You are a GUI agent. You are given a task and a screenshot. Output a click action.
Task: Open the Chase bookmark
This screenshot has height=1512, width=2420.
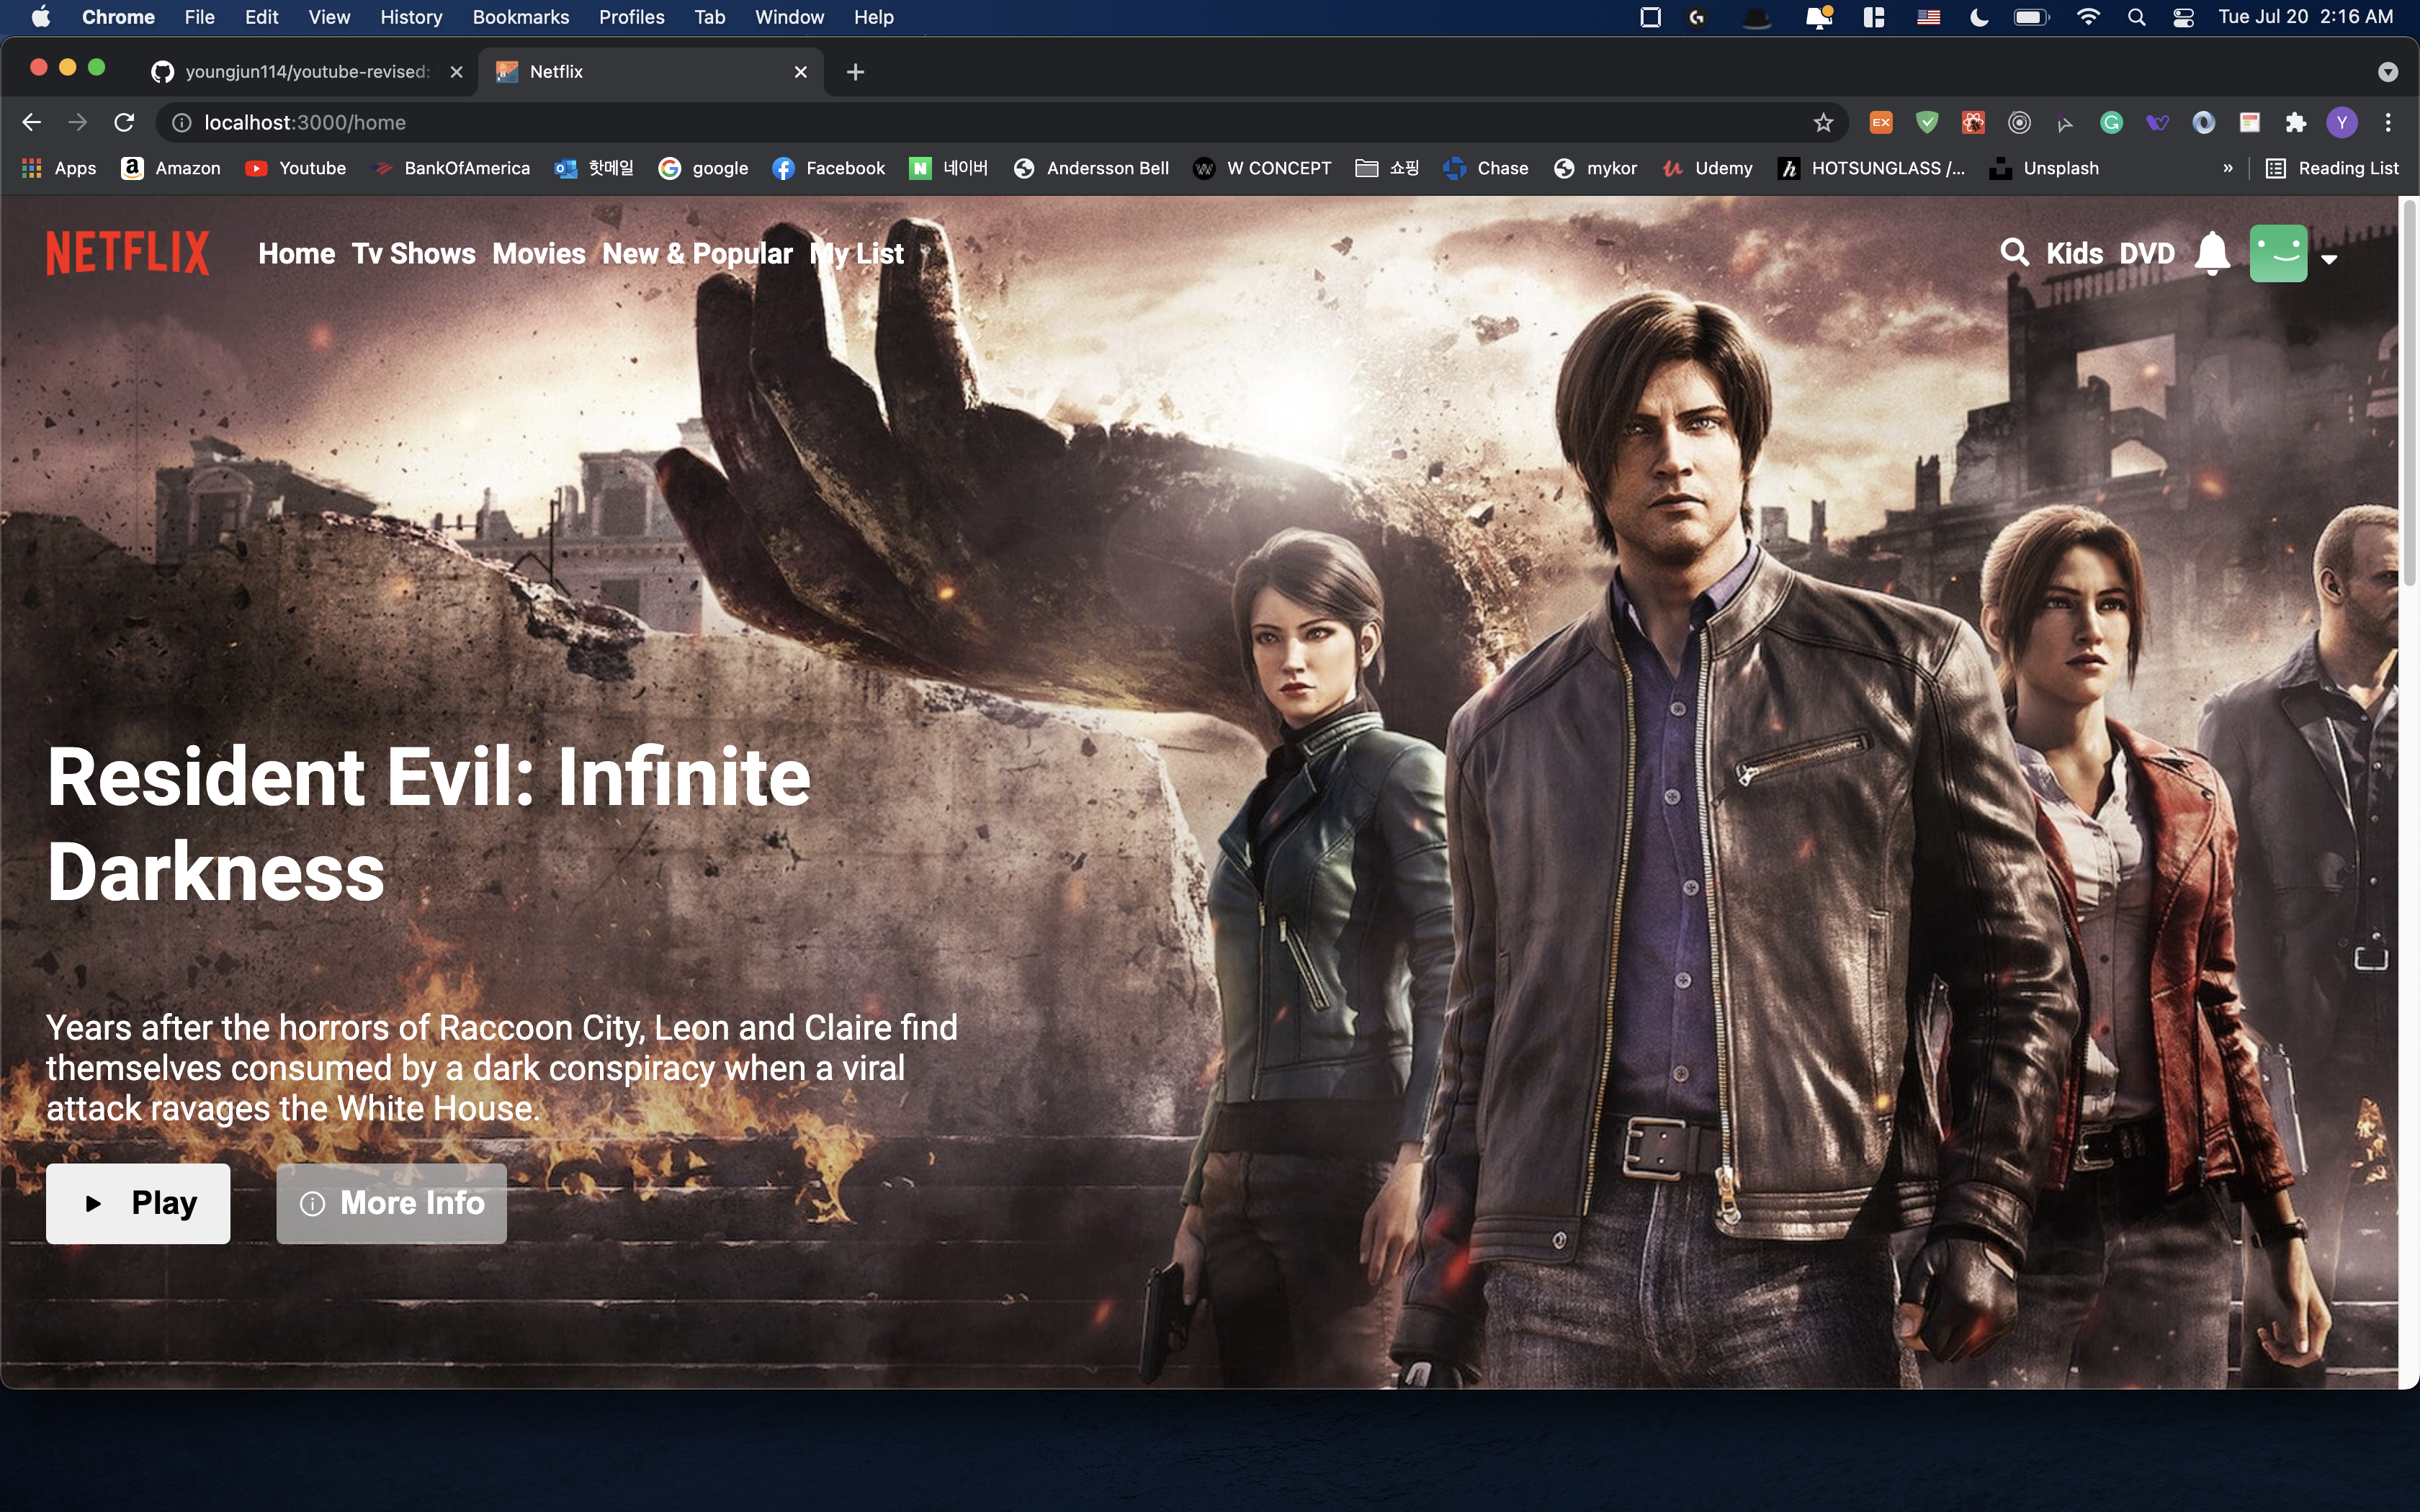tap(1486, 168)
